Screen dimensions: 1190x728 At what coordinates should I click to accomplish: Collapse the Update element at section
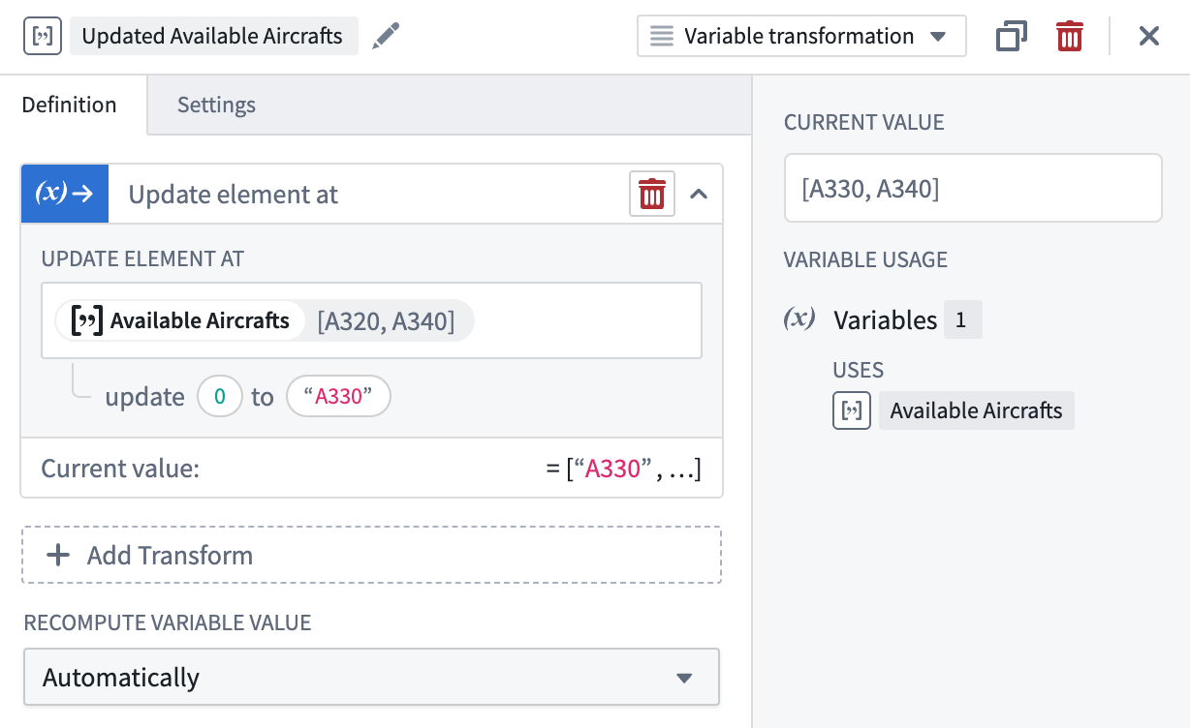tap(699, 194)
